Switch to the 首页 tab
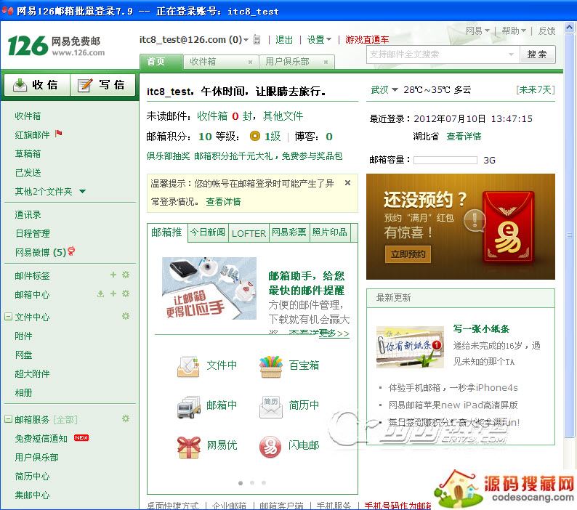This screenshot has height=510, width=577. (161, 62)
